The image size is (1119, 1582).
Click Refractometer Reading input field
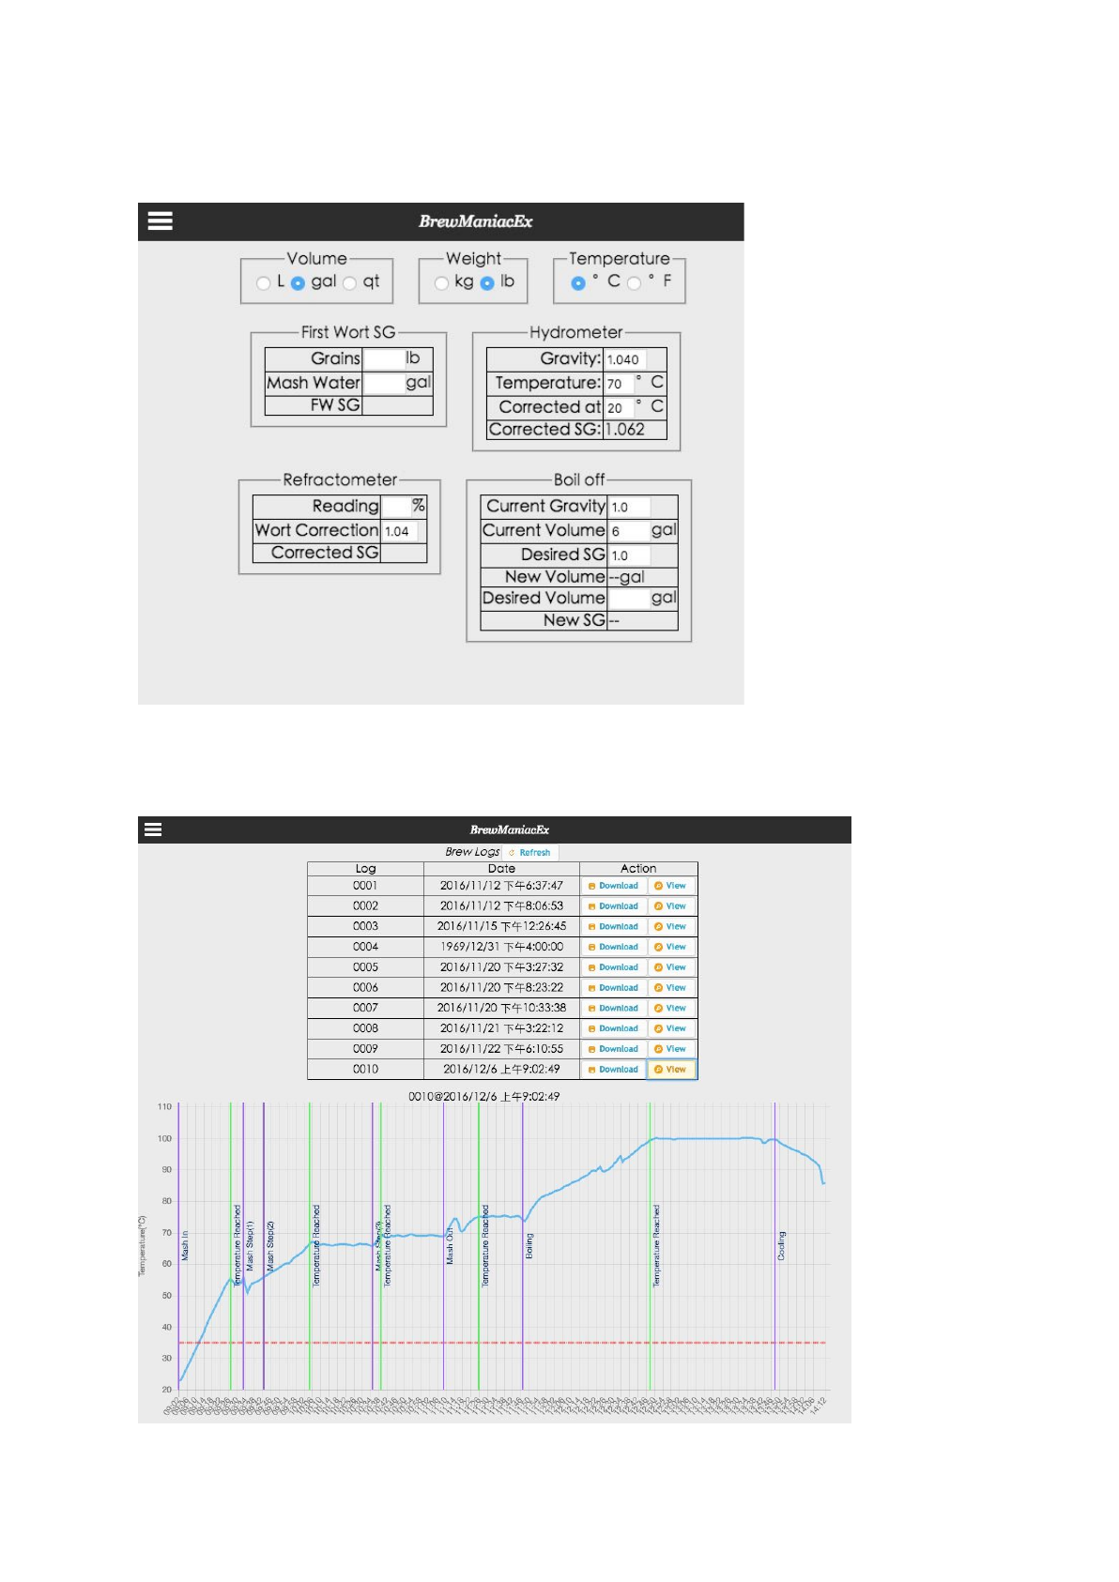click(395, 507)
